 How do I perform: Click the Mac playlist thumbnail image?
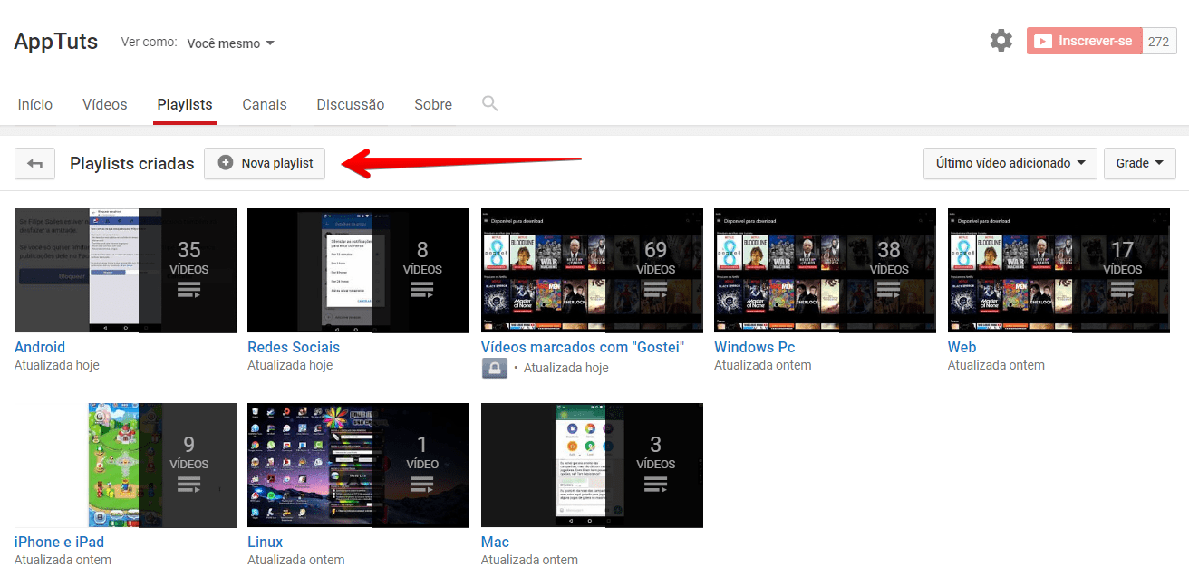point(592,466)
